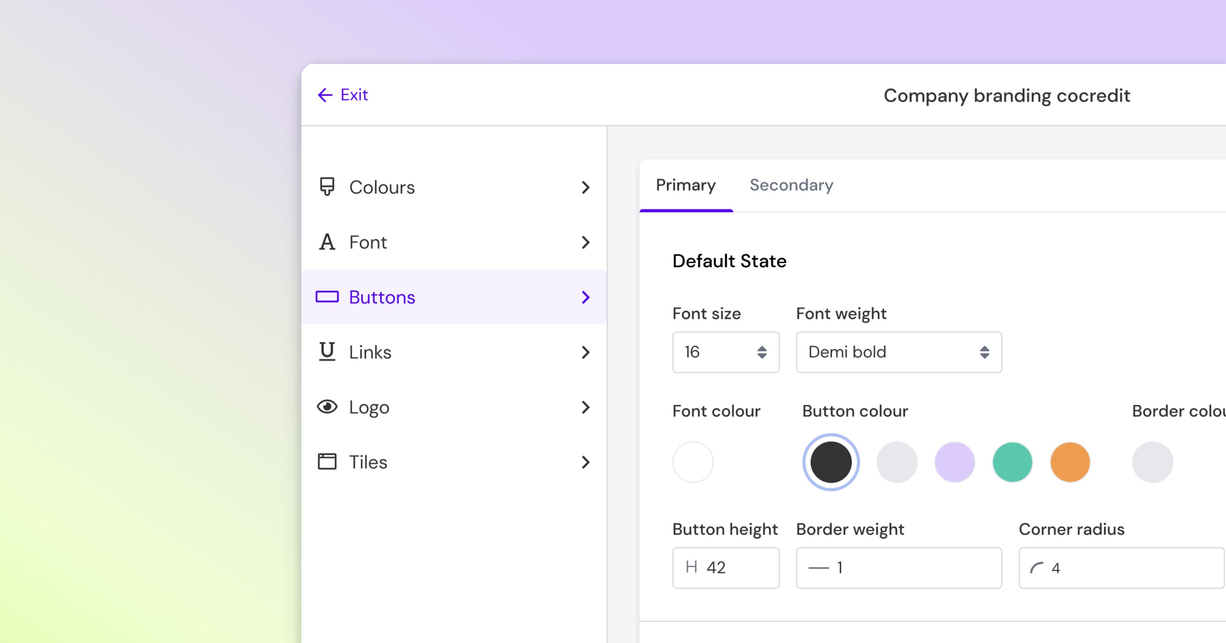Click the Font size stepper arrows
The image size is (1226, 643).
[x=762, y=352]
